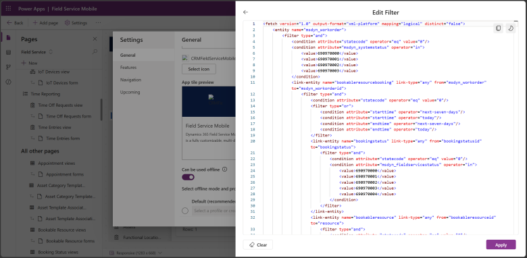Open Appointment views page
The height and width of the screenshot is (258, 527).
pyautogui.click(x=57, y=163)
